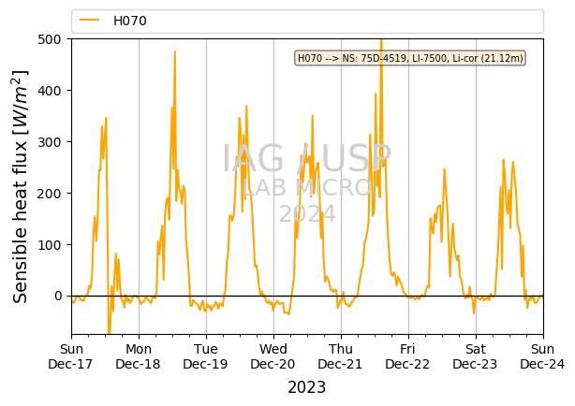Click the Mon Dec-18 axis label
Screen dimensions: 575x406
139,356
